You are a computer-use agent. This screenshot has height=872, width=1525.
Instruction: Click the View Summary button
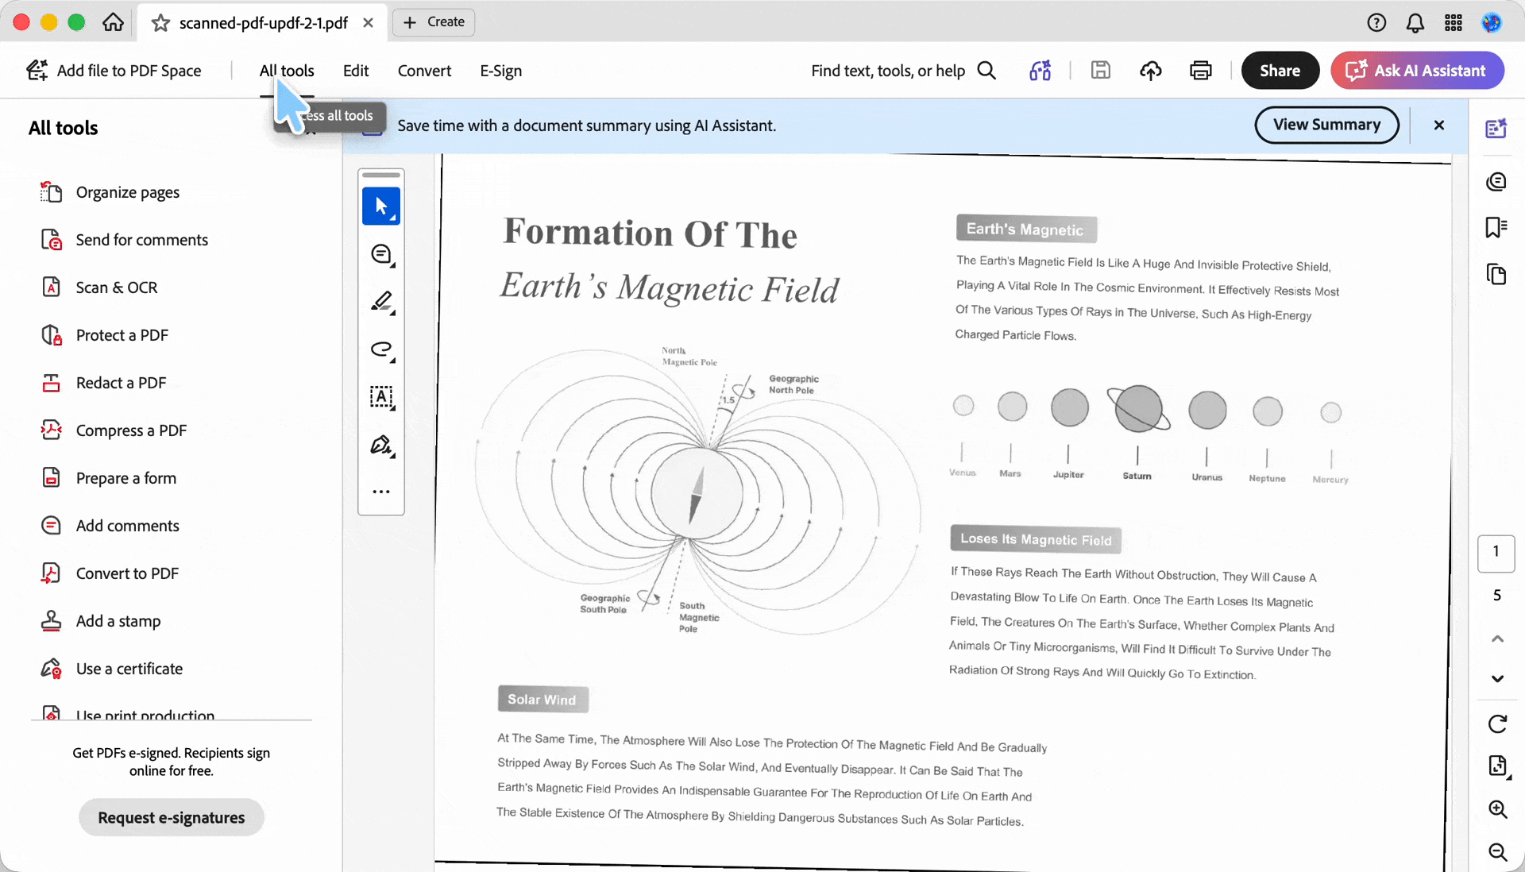1326,125
